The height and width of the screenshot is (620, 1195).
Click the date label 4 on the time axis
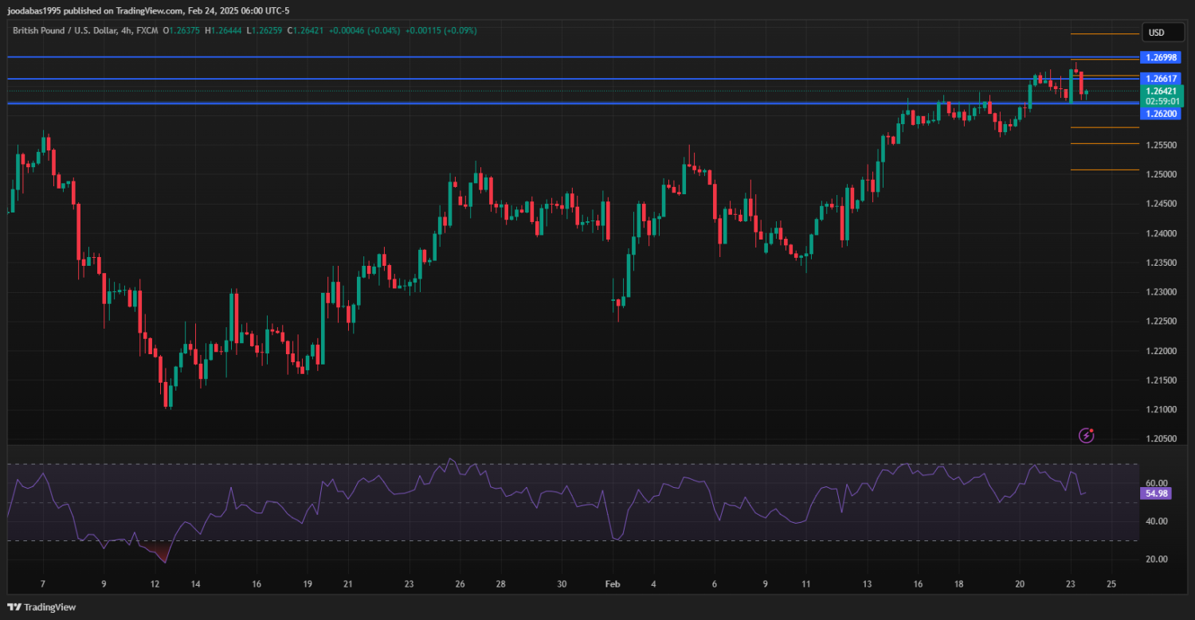652,584
